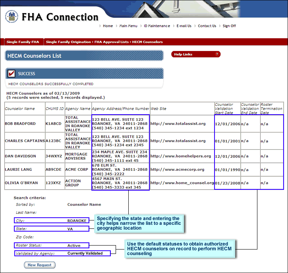288x273 pixels.
Task: Click the Web Site column header
Action: (x=158, y=109)
